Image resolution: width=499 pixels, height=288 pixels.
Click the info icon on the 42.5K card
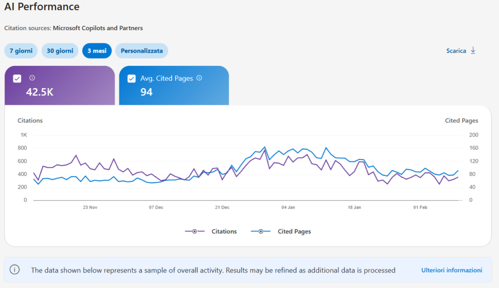pyautogui.click(x=32, y=78)
